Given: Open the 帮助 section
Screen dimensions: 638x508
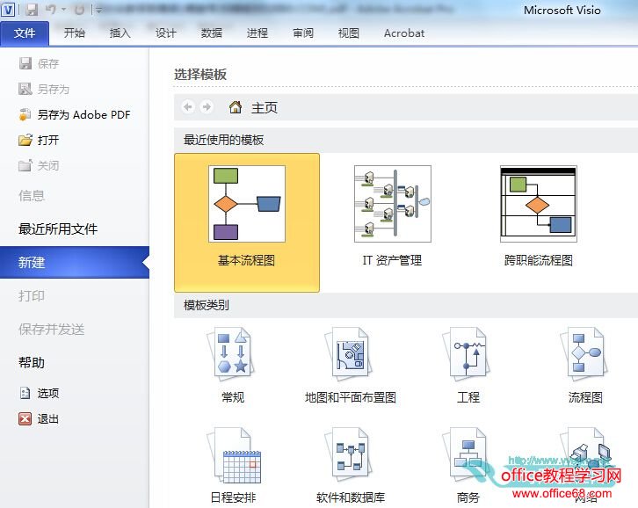Looking at the screenshot, I should (32, 363).
